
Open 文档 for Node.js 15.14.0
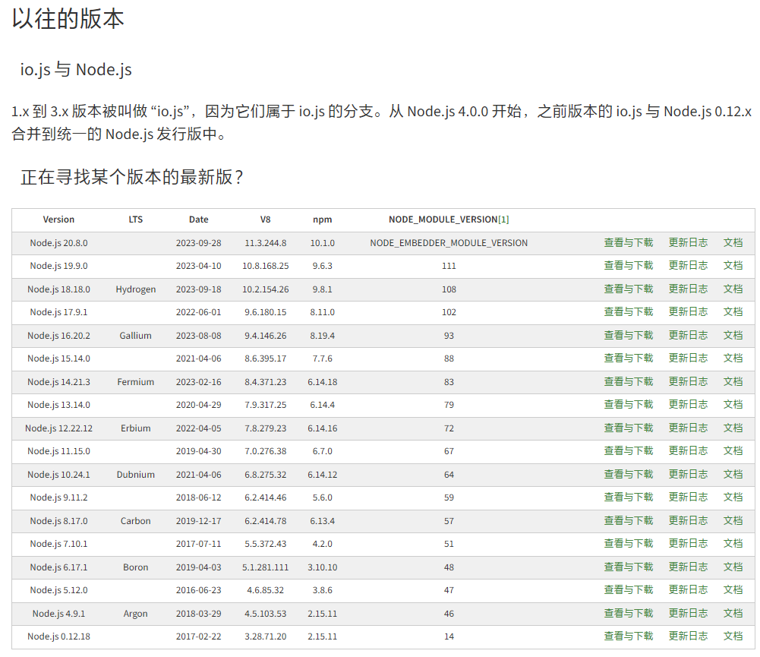coord(733,358)
